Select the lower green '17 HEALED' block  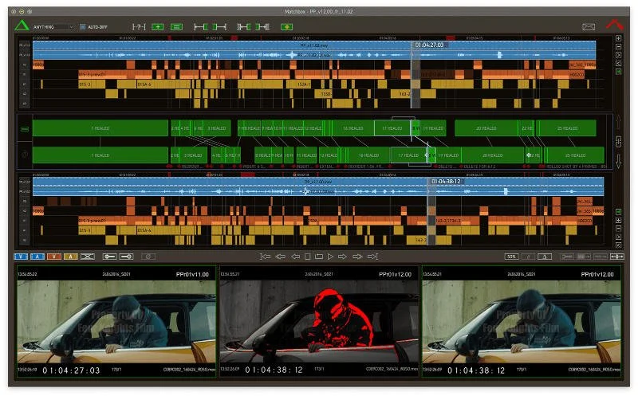pos(408,155)
